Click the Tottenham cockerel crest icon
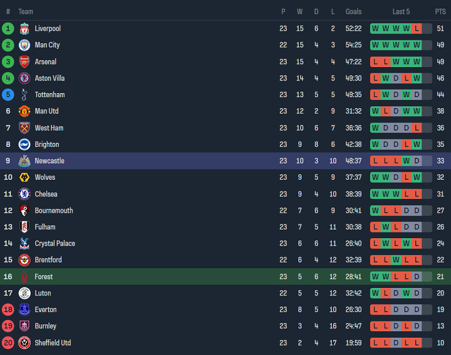The image size is (451, 355). pos(24,95)
